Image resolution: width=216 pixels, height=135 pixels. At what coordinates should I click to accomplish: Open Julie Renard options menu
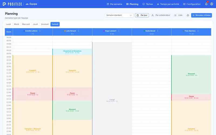click(78, 31)
